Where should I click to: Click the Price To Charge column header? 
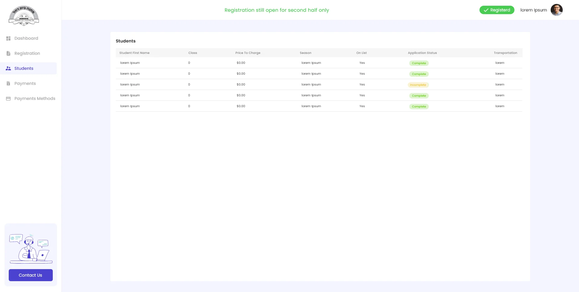coord(248,53)
